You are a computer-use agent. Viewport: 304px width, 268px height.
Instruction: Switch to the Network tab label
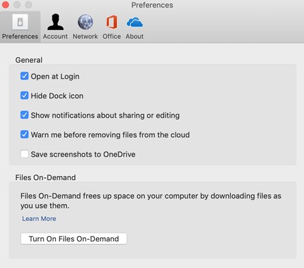coord(85,36)
